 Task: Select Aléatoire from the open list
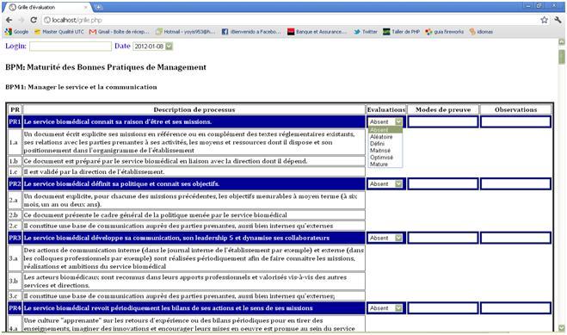(381, 137)
